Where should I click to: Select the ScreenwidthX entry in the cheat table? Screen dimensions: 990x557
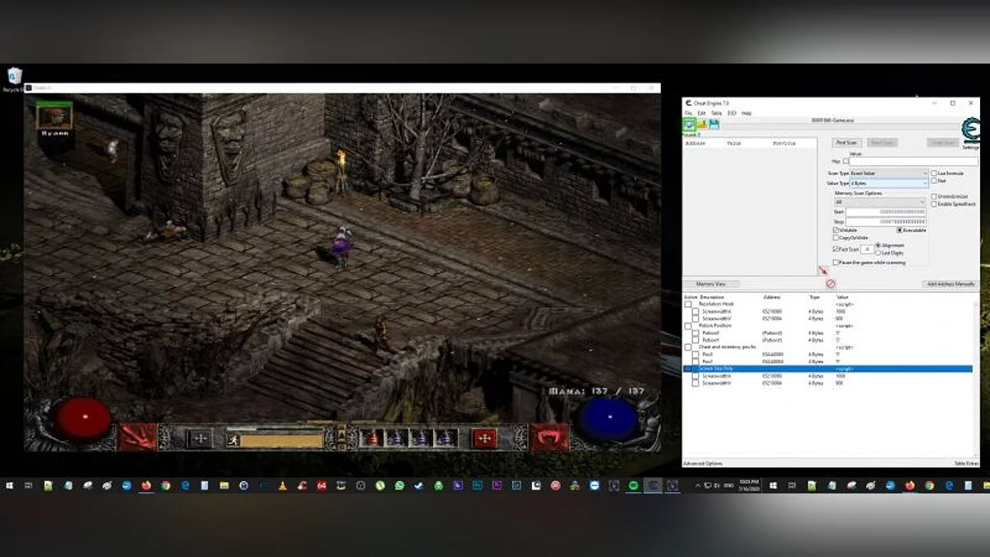coord(717,311)
